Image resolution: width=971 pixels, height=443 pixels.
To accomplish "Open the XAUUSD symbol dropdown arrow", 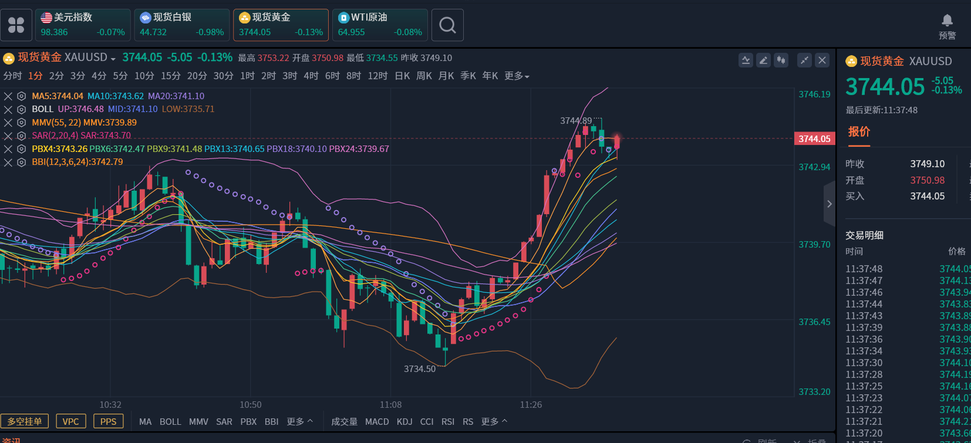I will [113, 59].
